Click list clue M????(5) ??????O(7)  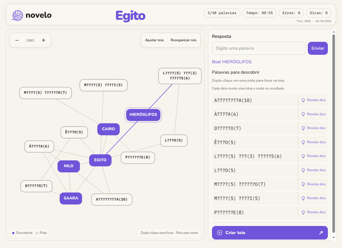click(x=255, y=184)
